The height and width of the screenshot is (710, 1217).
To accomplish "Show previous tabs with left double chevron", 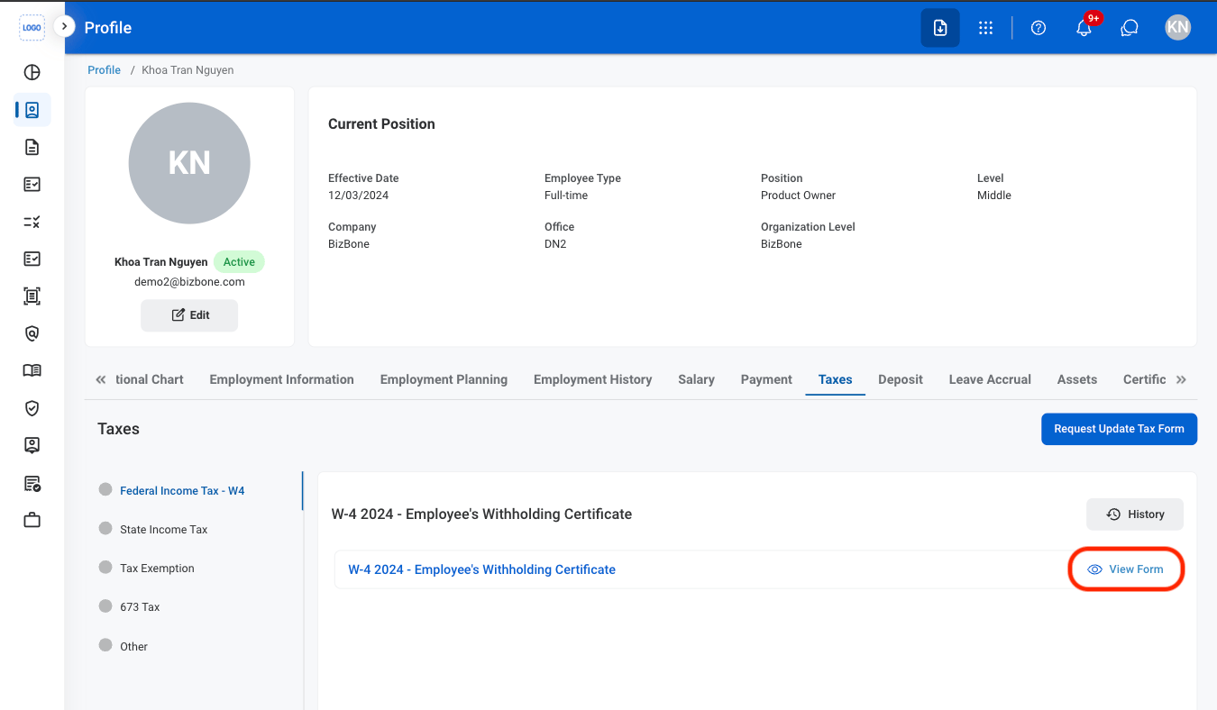I will [x=101, y=379].
